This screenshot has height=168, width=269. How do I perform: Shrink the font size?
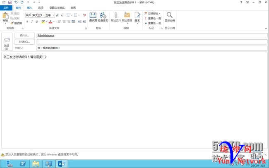click(62, 15)
